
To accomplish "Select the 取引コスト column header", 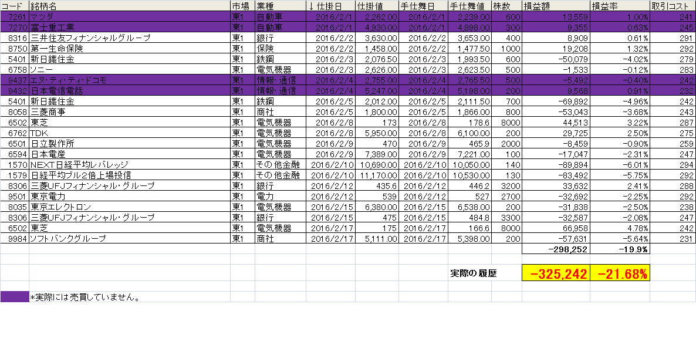I will point(673,6).
